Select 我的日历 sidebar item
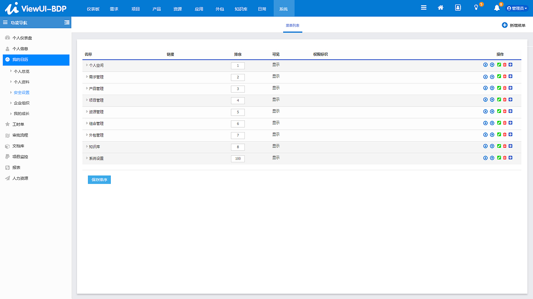Viewport: 533px width, 299px height. tap(36, 60)
